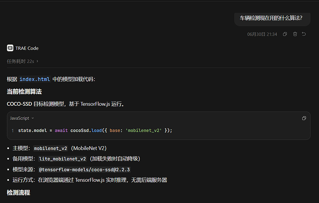319x203 pixels.
Task: Click the (MobileNet V2) text
Action: click(x=89, y=148)
